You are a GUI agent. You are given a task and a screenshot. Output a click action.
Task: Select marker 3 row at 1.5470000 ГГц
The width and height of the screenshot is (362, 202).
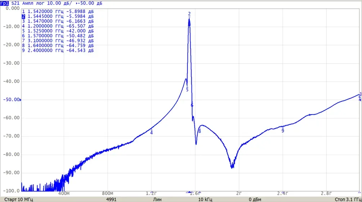58,21
